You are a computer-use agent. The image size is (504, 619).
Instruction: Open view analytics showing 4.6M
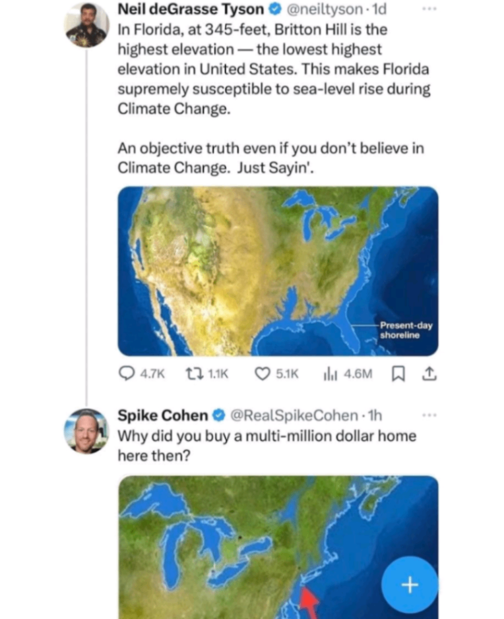click(x=329, y=374)
